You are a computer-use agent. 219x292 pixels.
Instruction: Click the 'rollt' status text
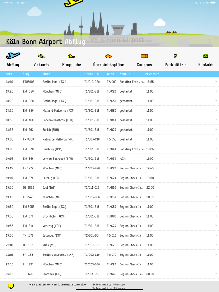tap(123, 159)
